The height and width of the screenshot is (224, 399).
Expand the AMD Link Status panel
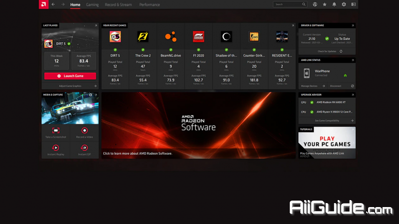click(353, 60)
